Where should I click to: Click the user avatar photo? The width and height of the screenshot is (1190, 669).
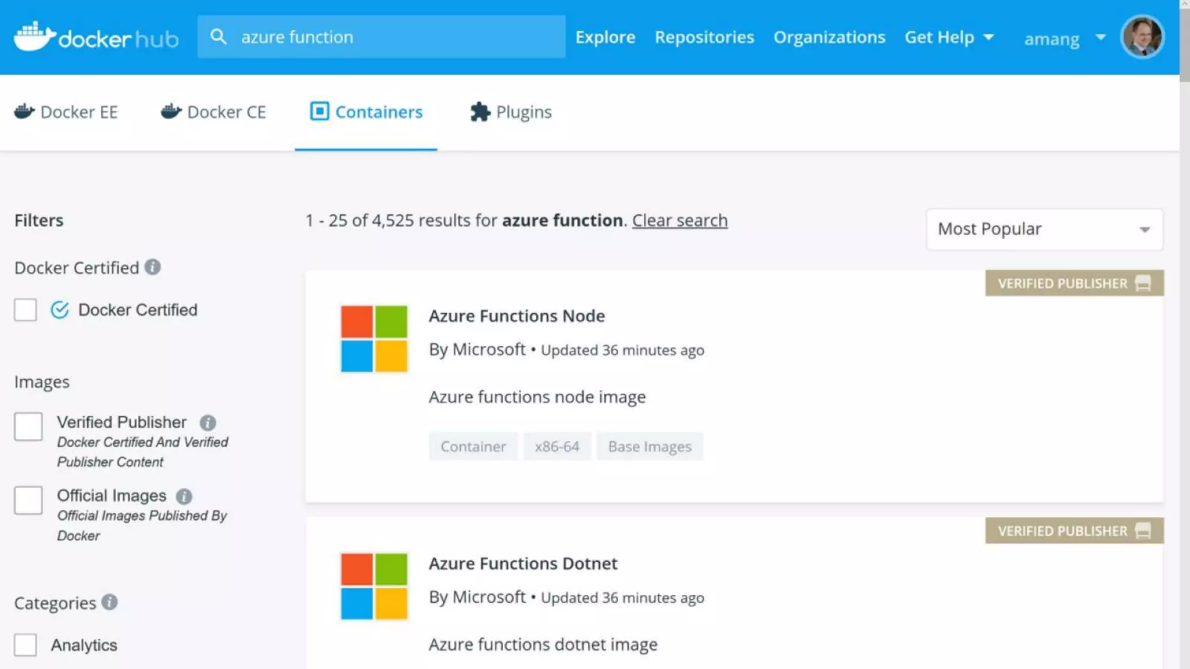point(1142,37)
